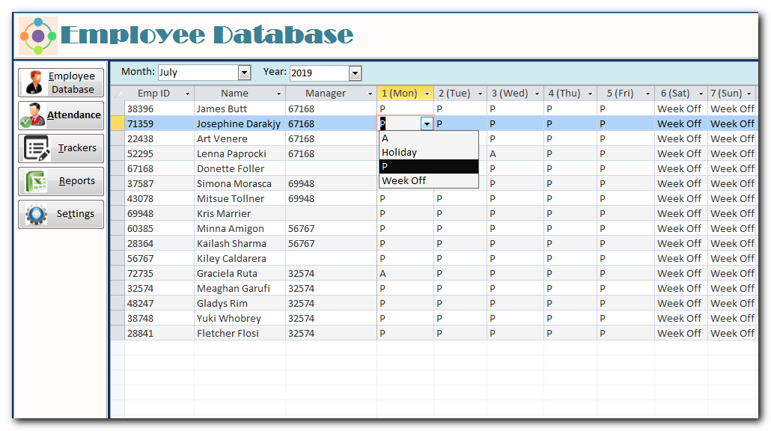The image size is (771, 431).
Task: Click the Lenna Paprocki name cell
Action: (x=240, y=154)
